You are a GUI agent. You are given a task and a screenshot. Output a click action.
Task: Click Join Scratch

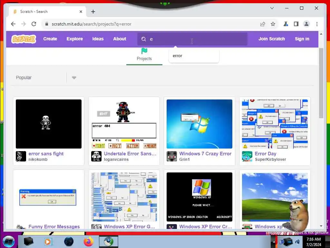point(271,39)
